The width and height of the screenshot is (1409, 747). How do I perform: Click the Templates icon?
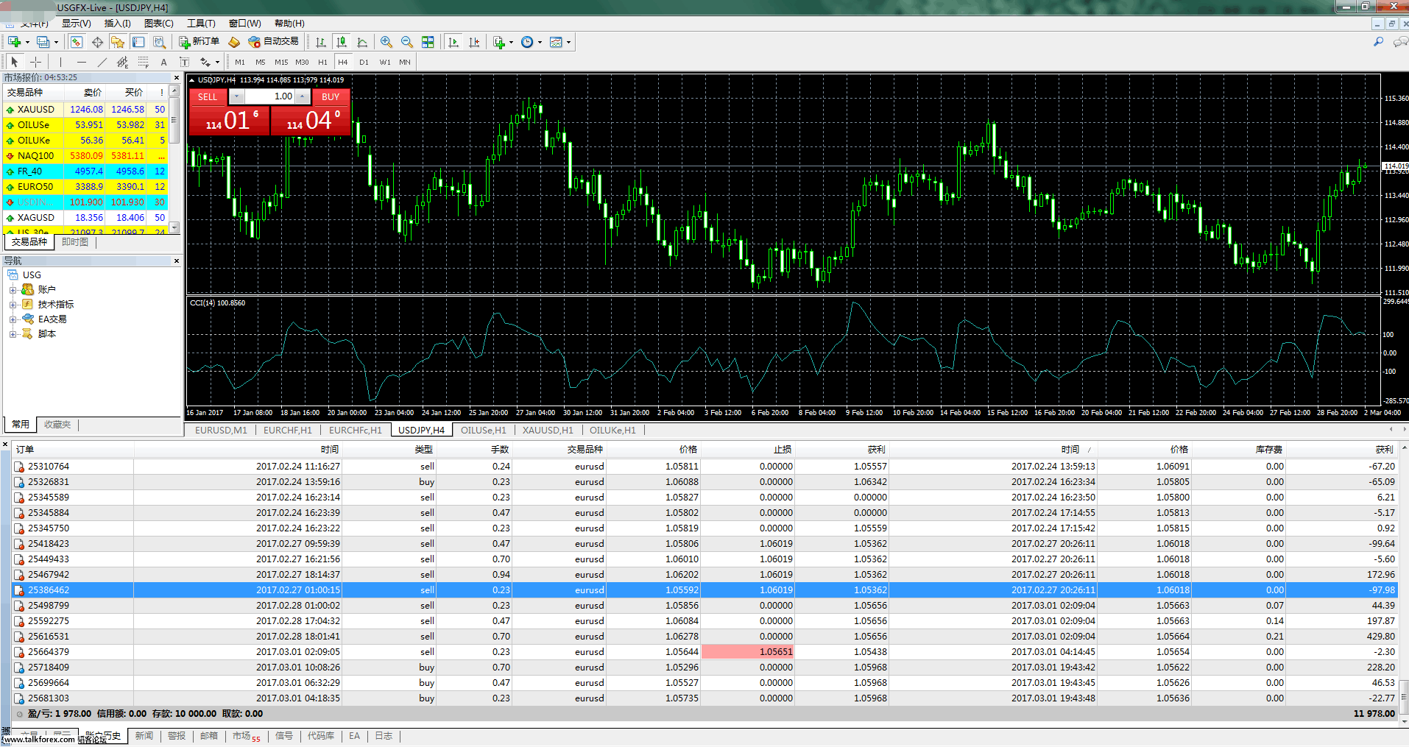(x=556, y=42)
